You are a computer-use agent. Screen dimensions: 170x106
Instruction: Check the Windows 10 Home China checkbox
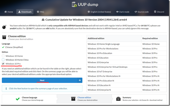click(3, 60)
